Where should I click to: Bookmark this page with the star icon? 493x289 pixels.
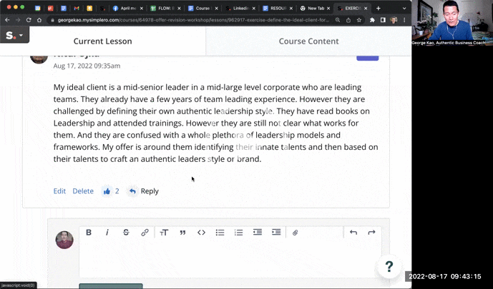(359, 20)
